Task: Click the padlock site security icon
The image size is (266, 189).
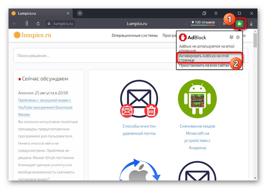Action: click(49, 23)
